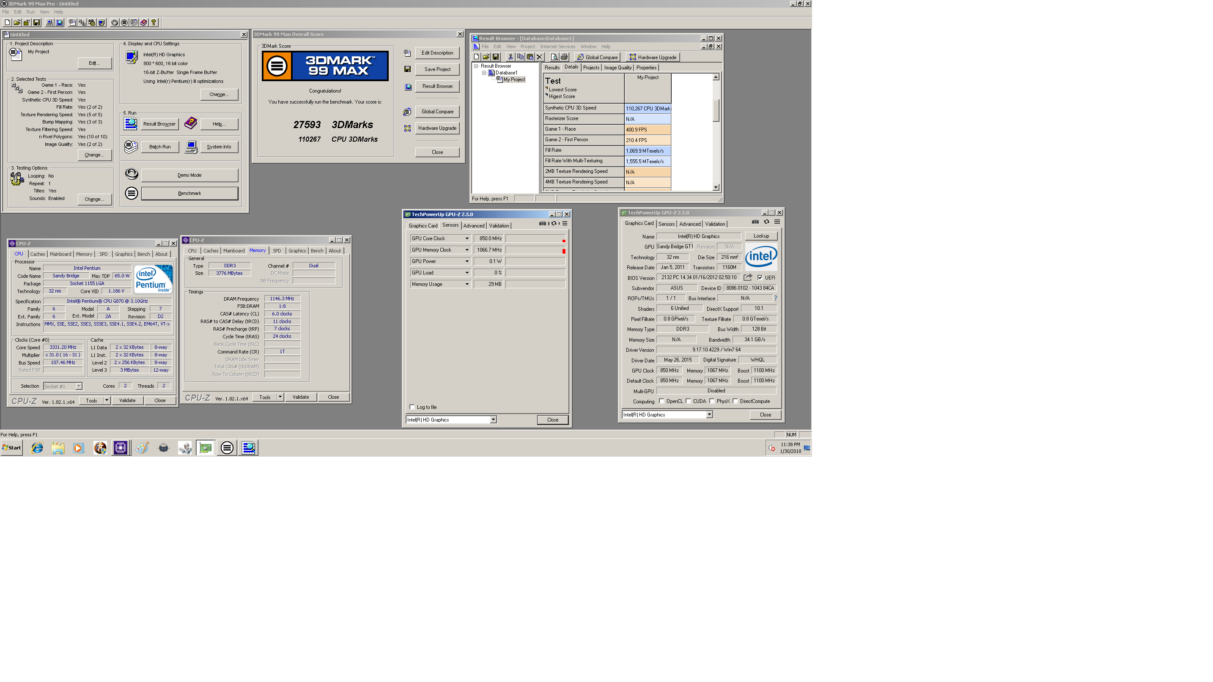Click New project icon in 3DMark toolbar
Viewport: 1213px width, 682px height.
pyautogui.click(x=7, y=22)
